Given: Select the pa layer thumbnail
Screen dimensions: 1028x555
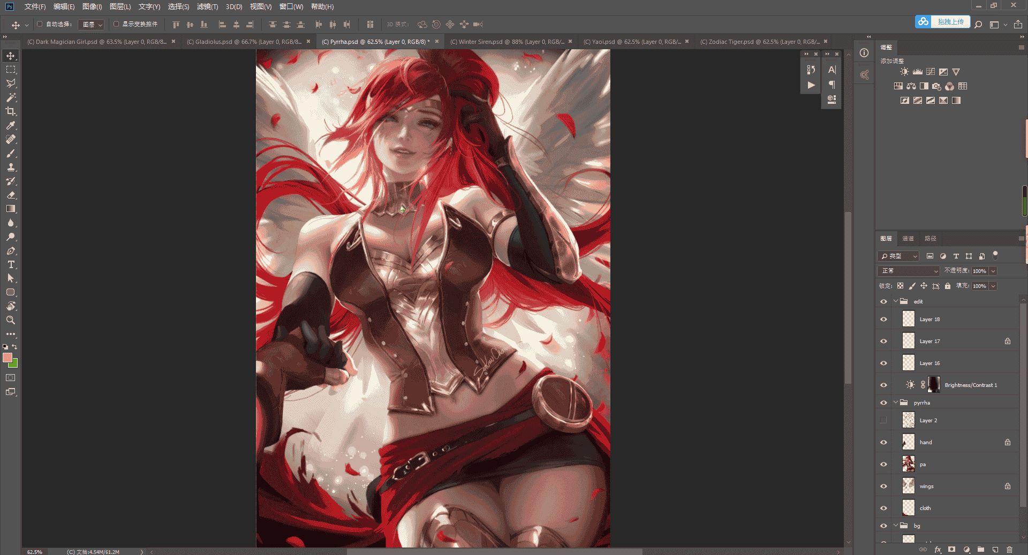Looking at the screenshot, I should (x=909, y=464).
